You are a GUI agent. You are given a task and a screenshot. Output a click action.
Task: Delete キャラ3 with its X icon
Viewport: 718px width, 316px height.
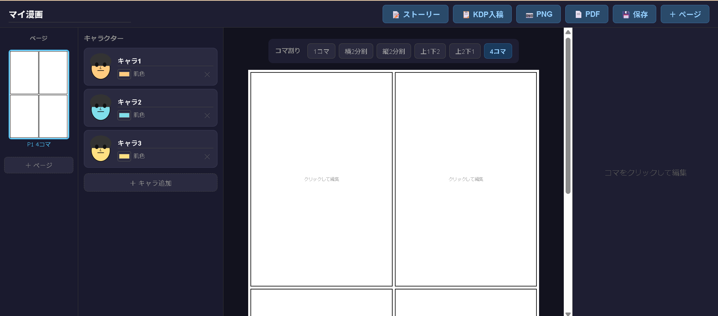207,157
